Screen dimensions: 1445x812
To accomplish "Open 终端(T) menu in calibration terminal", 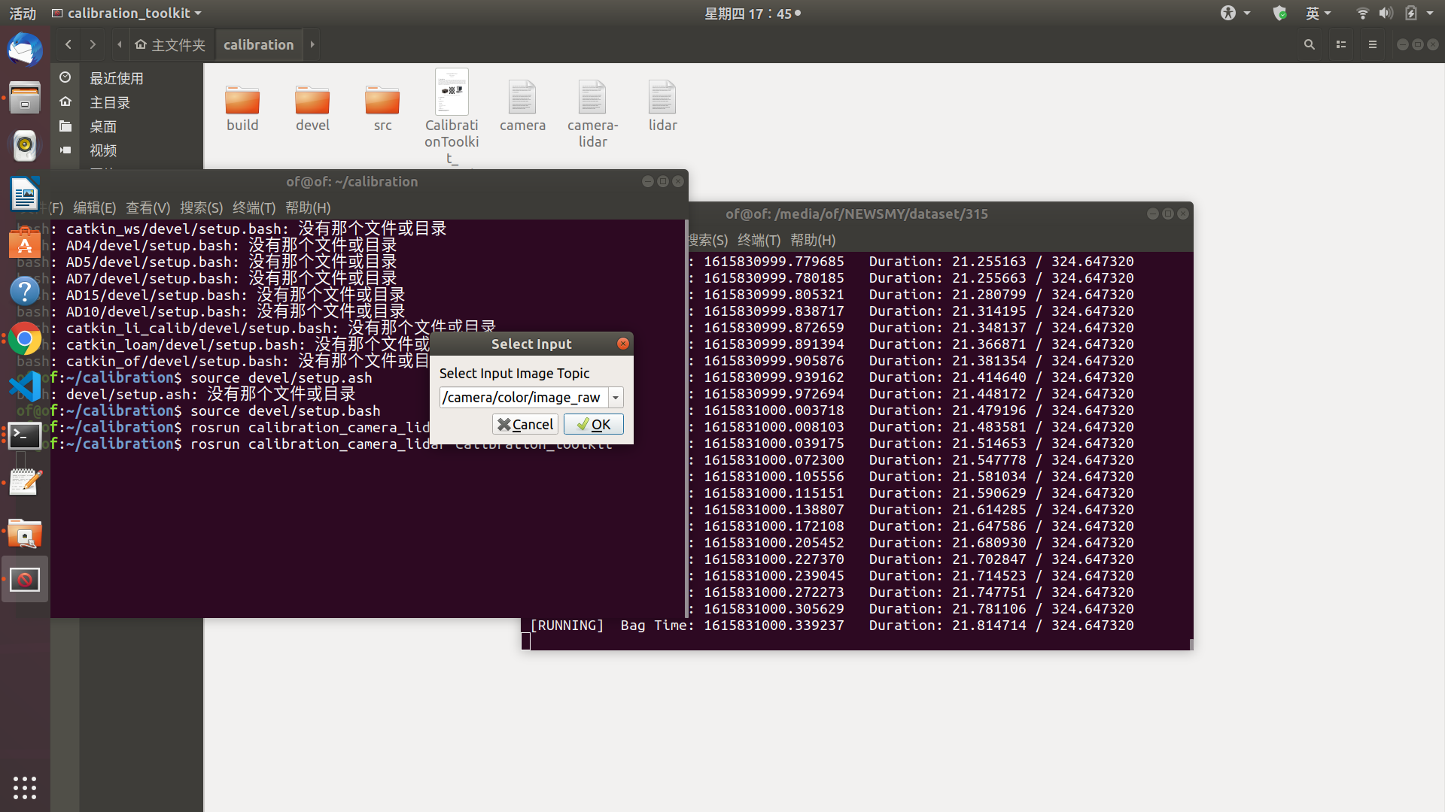I will pos(254,208).
